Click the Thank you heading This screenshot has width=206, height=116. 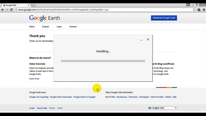pyautogui.click(x=37, y=36)
